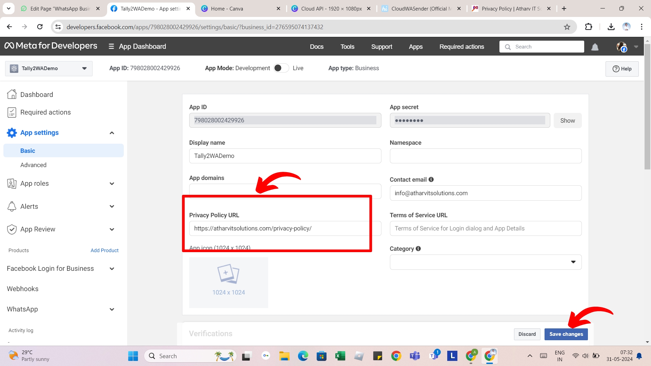651x366 pixels.
Task: Bookmark this page with the star icon
Action: tap(567, 27)
